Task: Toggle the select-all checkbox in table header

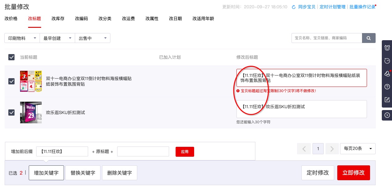Action: pos(11,57)
